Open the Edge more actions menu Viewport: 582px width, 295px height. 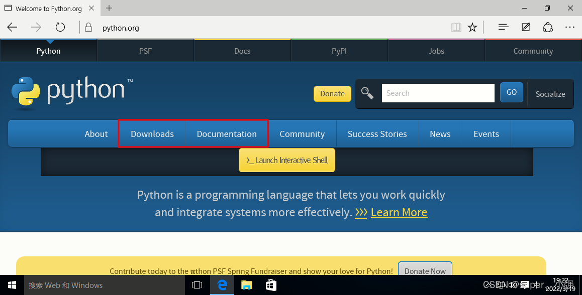570,27
